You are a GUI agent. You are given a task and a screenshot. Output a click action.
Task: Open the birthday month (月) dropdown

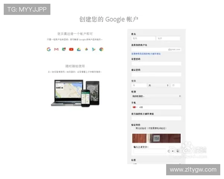[158, 85]
